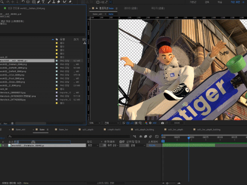Switch to the Slater_hor timeline tab

tap(63, 130)
